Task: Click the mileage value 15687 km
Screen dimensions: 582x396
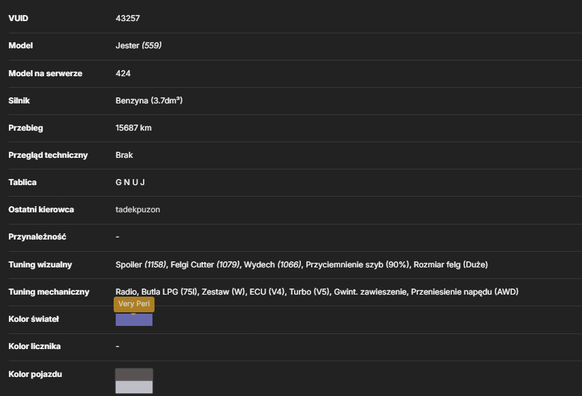Action: tap(133, 128)
